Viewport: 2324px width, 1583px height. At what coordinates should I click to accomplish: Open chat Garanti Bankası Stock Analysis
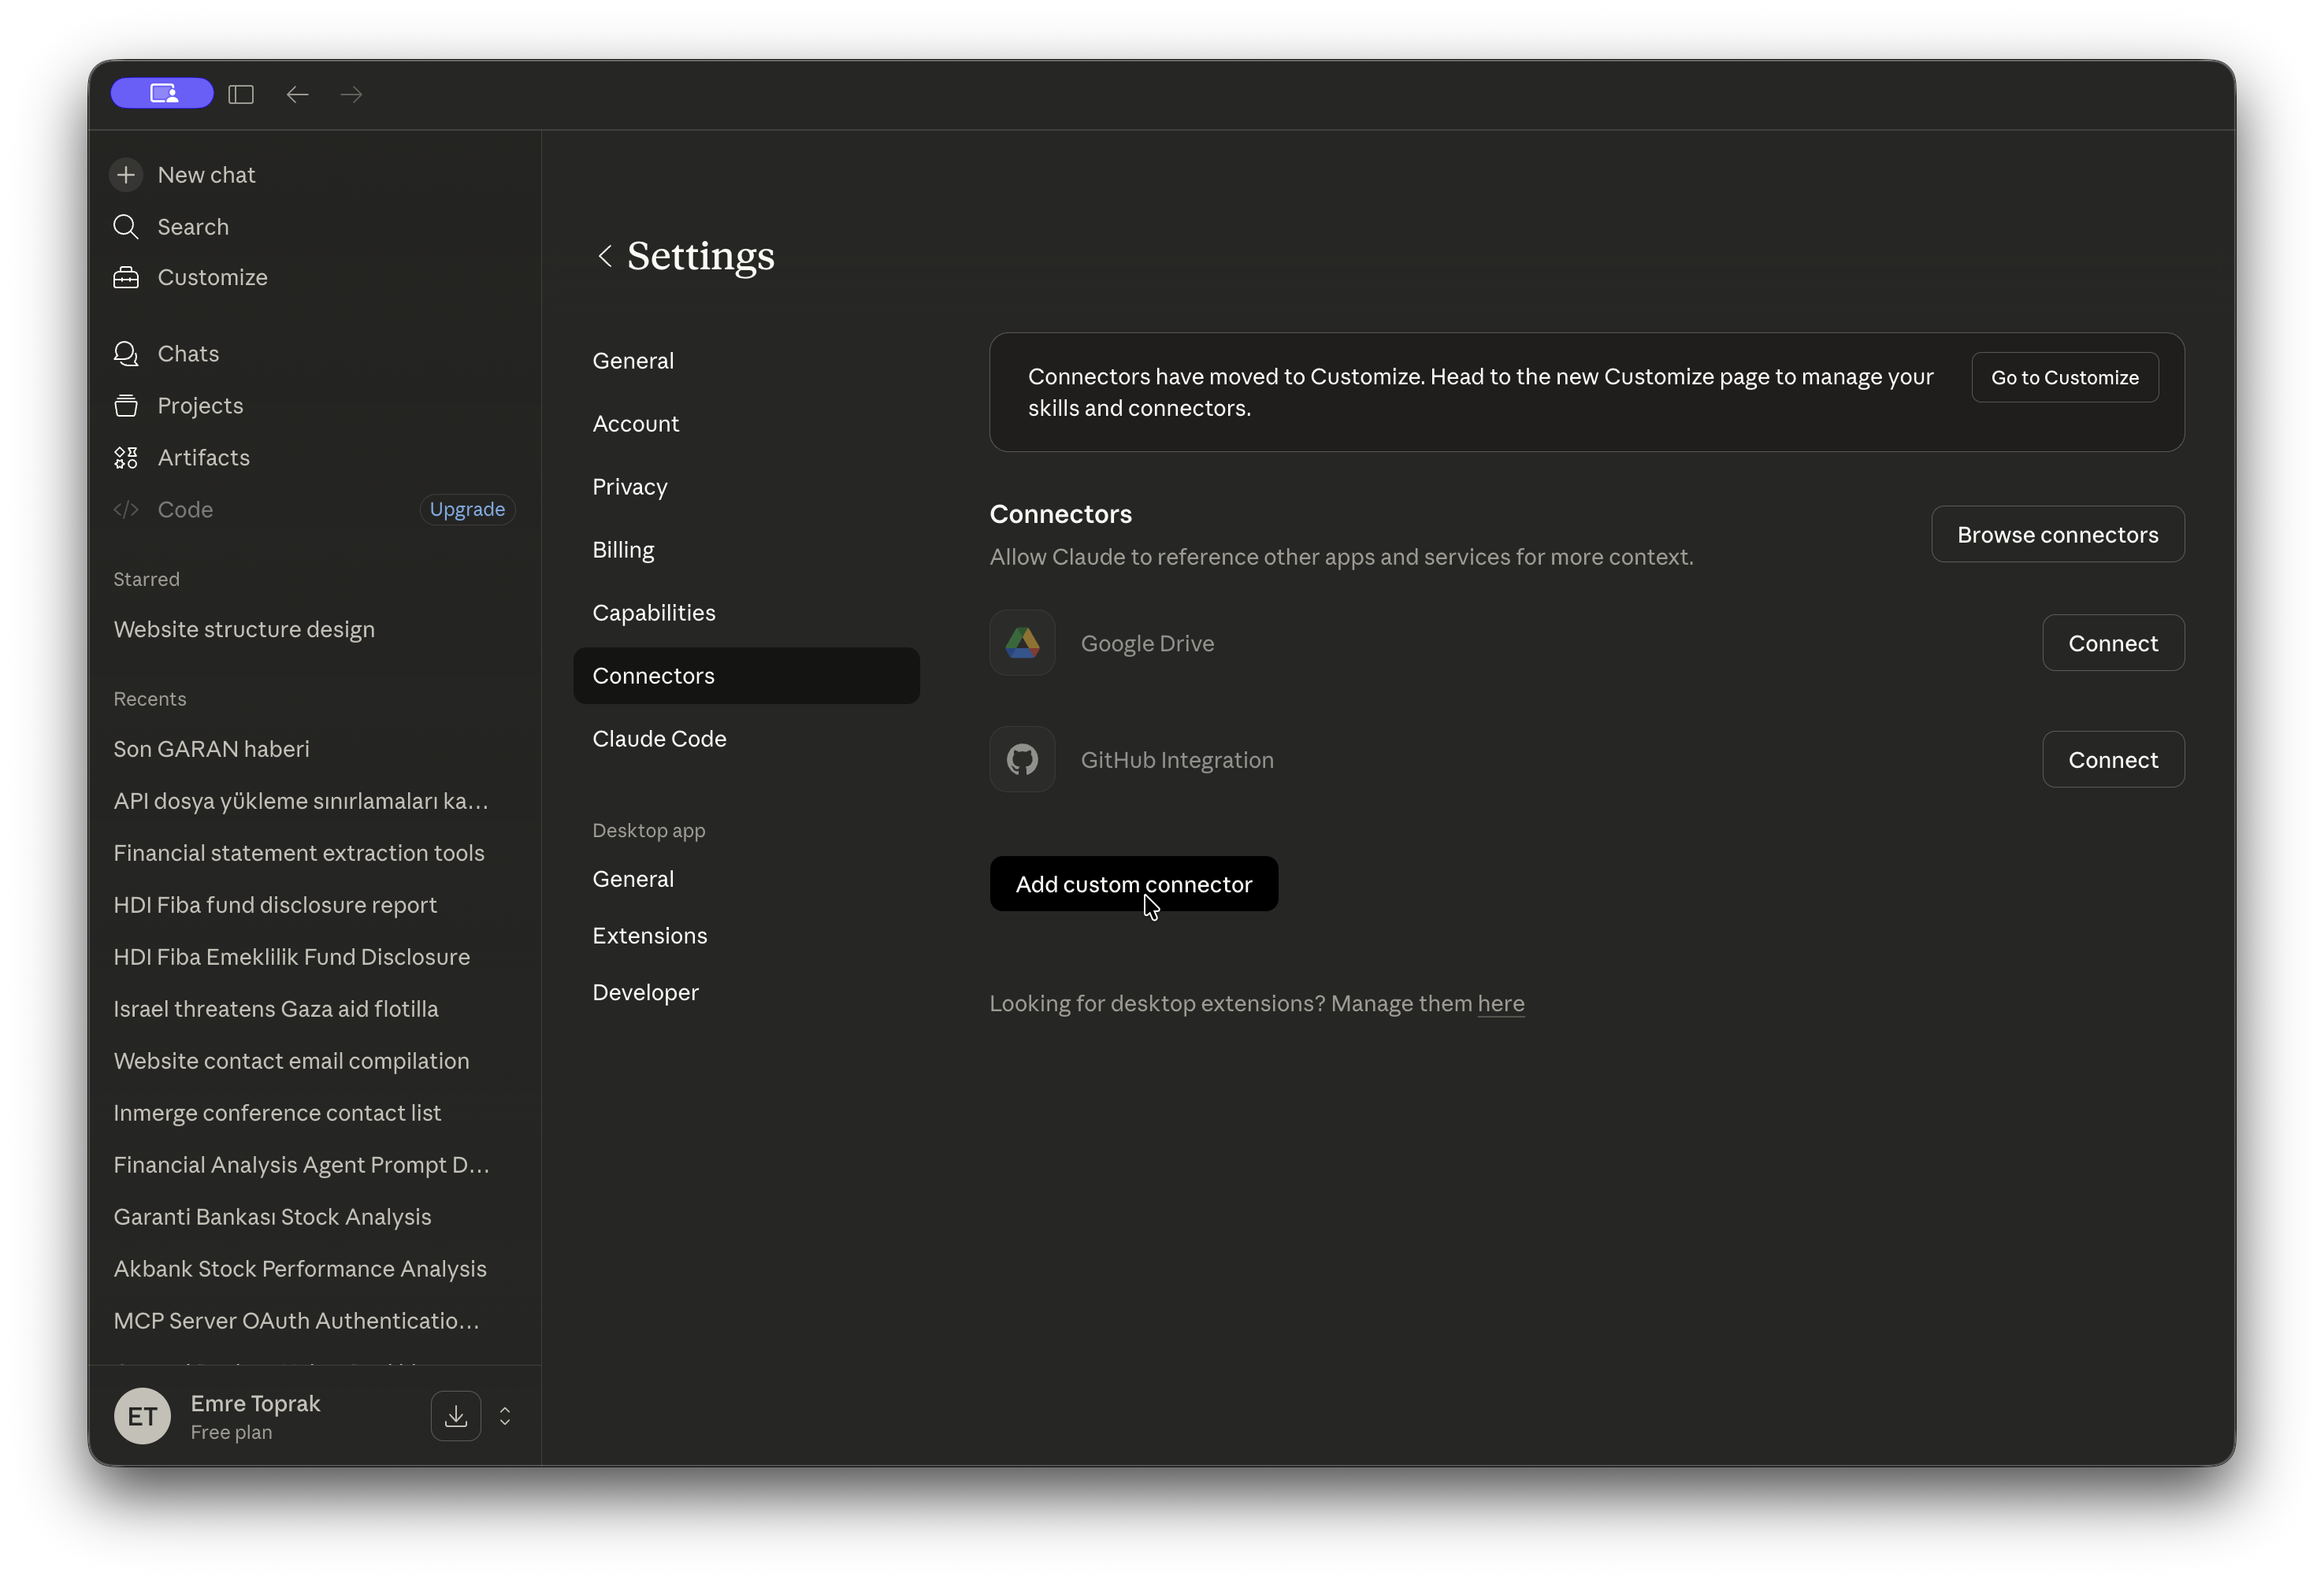273,1217
